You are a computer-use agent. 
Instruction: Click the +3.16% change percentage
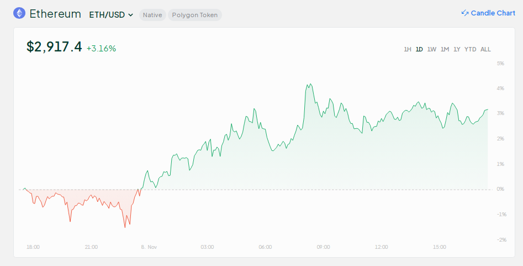101,49
